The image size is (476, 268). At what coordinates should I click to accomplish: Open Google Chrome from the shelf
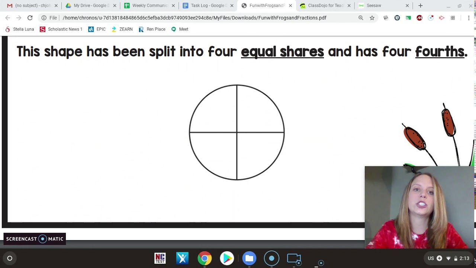205,258
